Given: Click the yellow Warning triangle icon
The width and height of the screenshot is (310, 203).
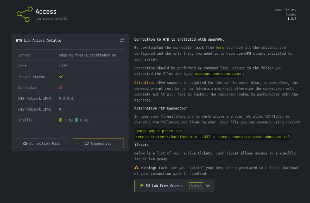Looking at the screenshot, I should (x=136, y=168).
